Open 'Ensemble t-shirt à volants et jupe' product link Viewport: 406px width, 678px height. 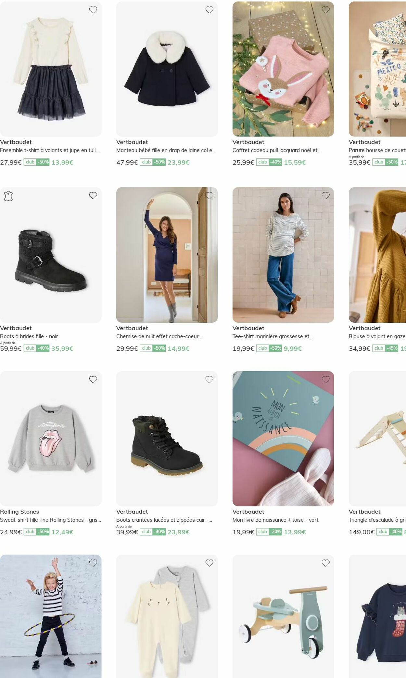(x=50, y=150)
